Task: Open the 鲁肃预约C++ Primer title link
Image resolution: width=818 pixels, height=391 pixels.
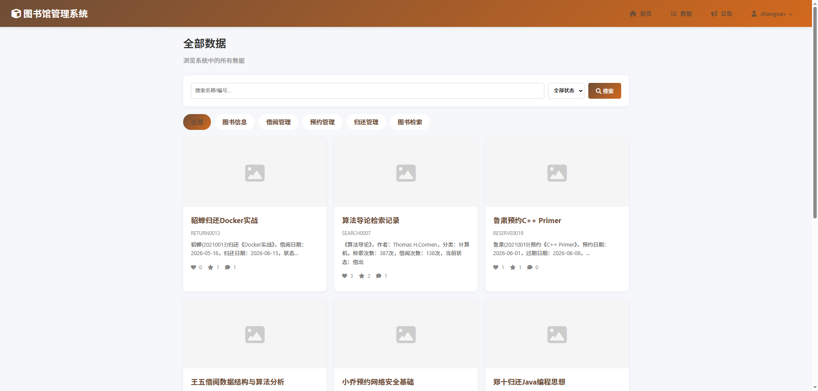Action: pyautogui.click(x=527, y=220)
